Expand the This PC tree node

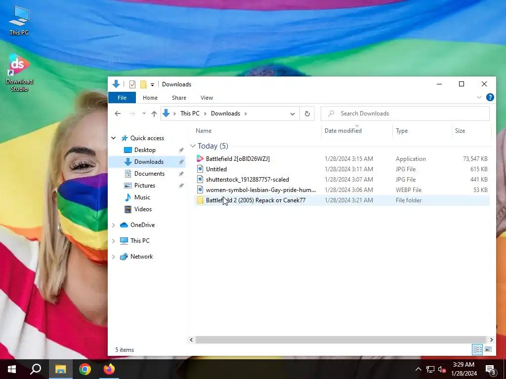114,241
